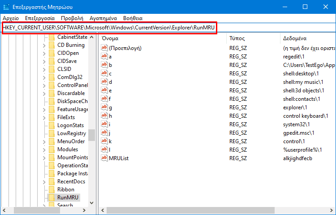This screenshot has width=336, height=215.
Task: Expand the ControlPanel key
Action: click(44, 86)
